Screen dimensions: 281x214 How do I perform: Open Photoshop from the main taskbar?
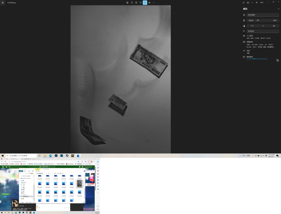click(x=62, y=156)
